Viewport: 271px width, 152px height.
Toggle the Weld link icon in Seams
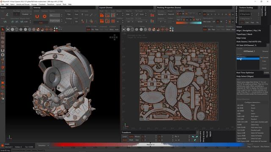tap(5, 22)
